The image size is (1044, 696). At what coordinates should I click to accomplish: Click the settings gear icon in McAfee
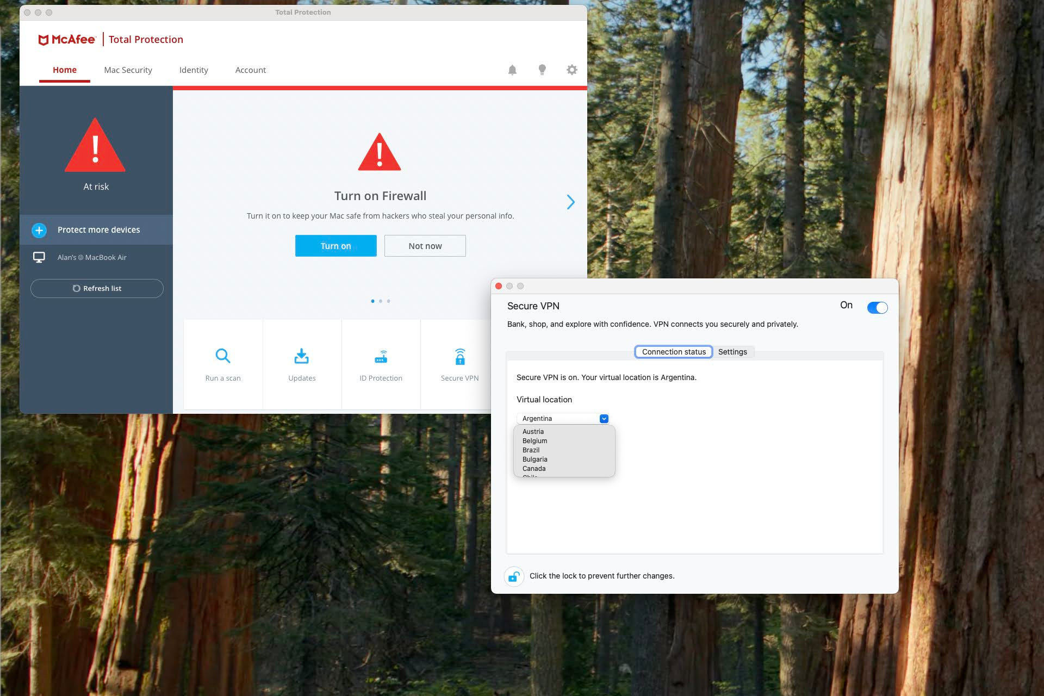[571, 69]
